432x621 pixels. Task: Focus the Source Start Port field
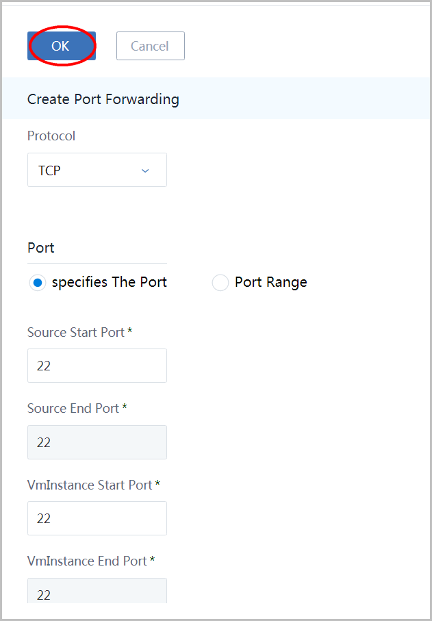[97, 366]
